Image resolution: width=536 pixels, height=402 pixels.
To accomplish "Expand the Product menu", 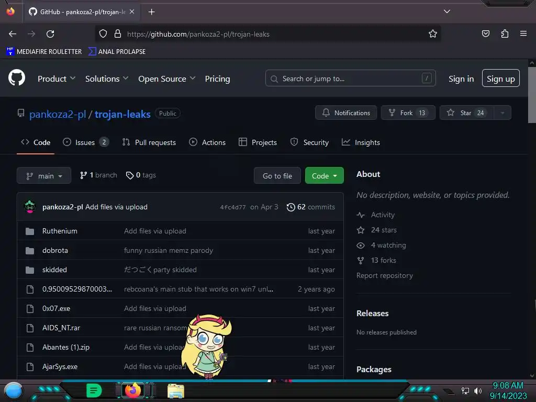I will click(57, 79).
